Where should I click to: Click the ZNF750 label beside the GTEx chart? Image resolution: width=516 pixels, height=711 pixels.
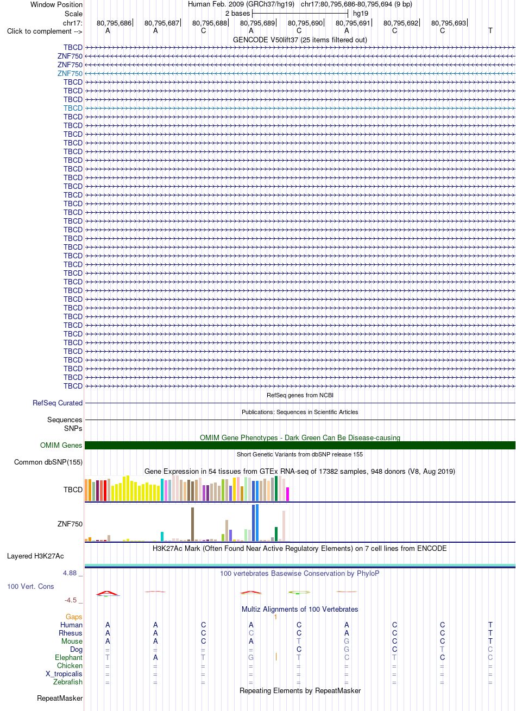pyautogui.click(x=70, y=524)
